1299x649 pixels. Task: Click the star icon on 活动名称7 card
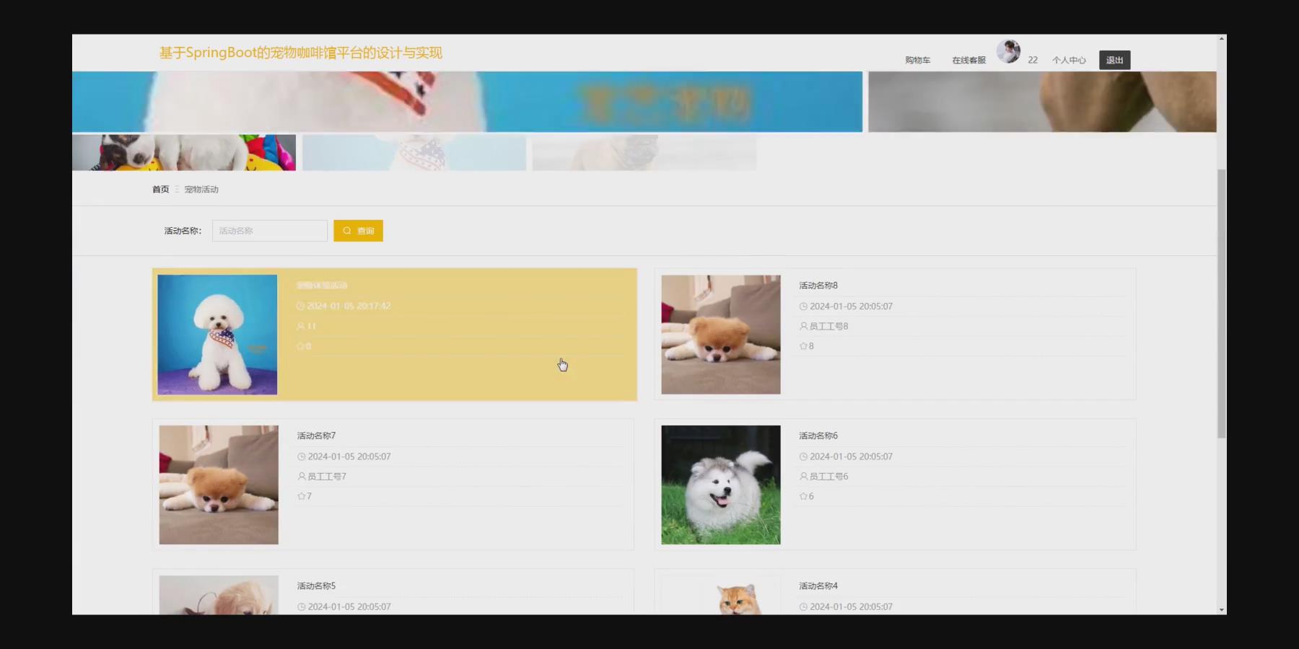click(301, 496)
